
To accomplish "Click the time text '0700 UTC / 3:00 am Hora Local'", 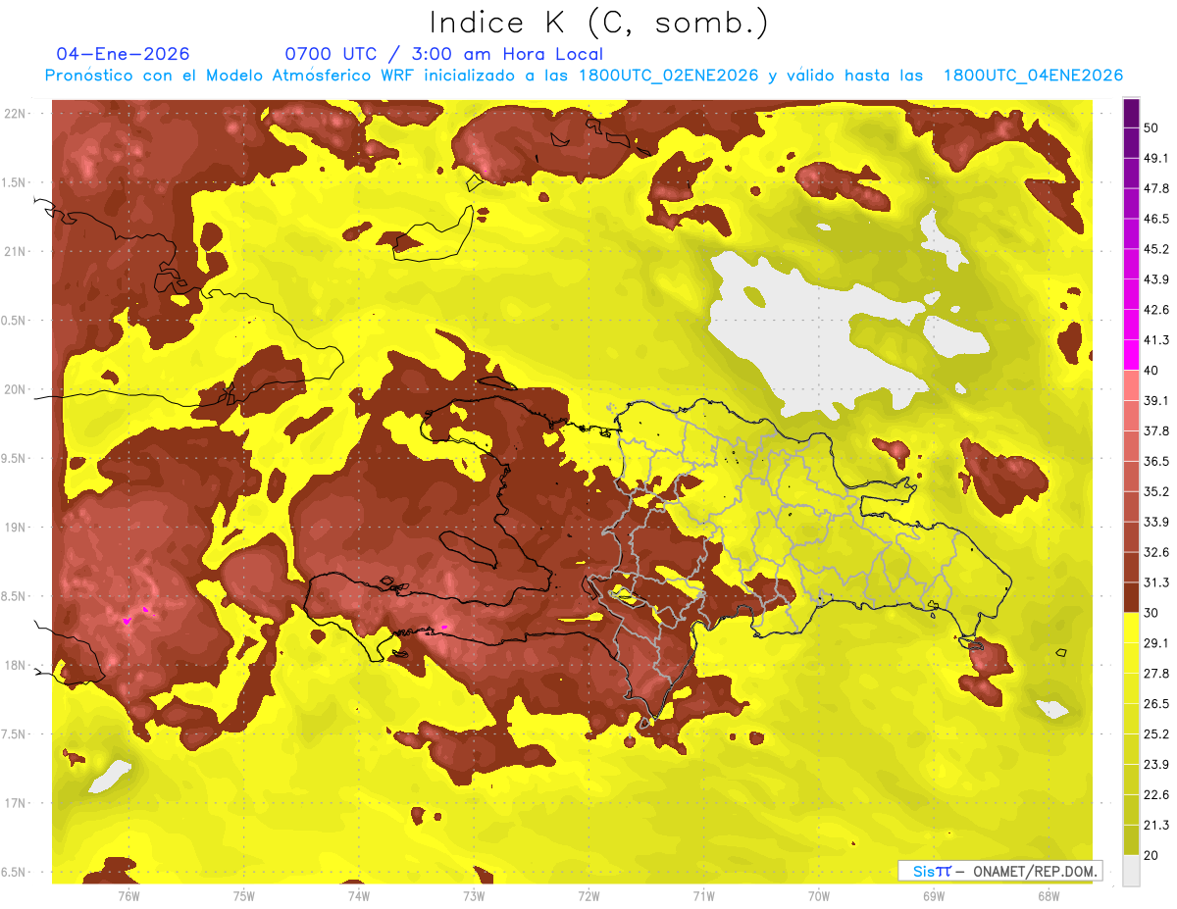I will pyautogui.click(x=443, y=54).
